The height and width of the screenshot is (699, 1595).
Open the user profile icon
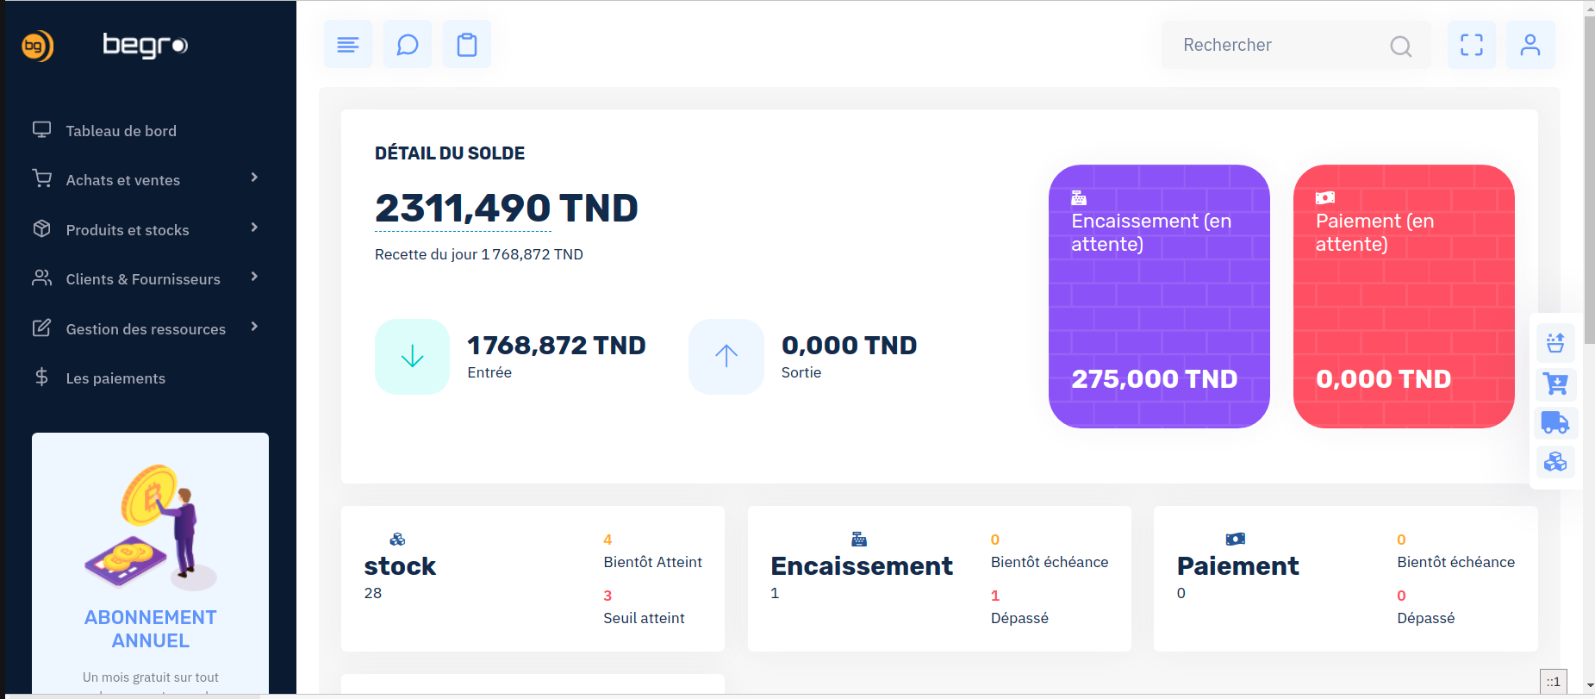pyautogui.click(x=1530, y=45)
